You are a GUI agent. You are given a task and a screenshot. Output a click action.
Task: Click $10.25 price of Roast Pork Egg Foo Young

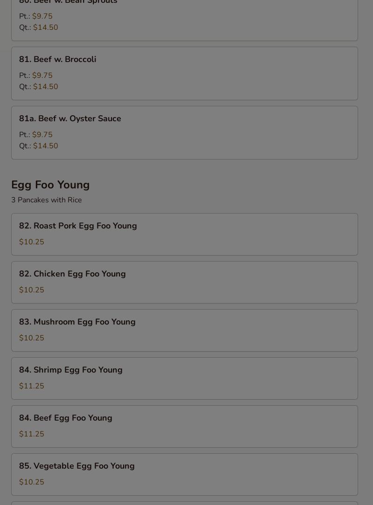pos(32,242)
